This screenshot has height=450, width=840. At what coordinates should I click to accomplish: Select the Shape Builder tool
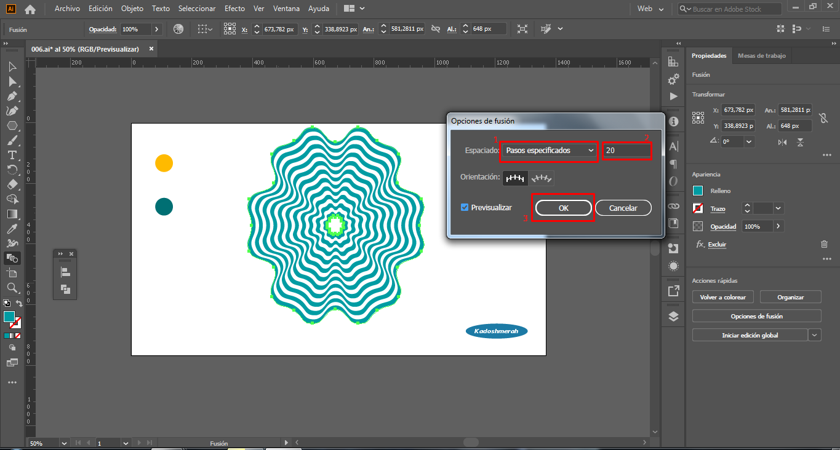(12, 199)
